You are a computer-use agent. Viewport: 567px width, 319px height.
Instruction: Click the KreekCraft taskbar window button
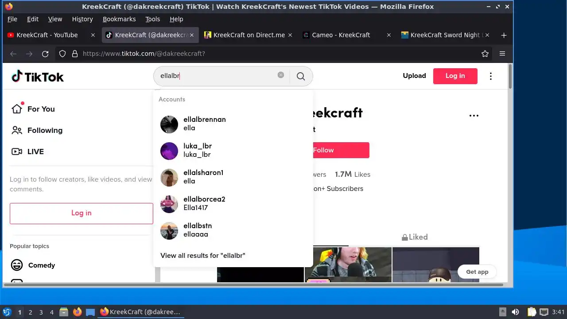(x=141, y=312)
